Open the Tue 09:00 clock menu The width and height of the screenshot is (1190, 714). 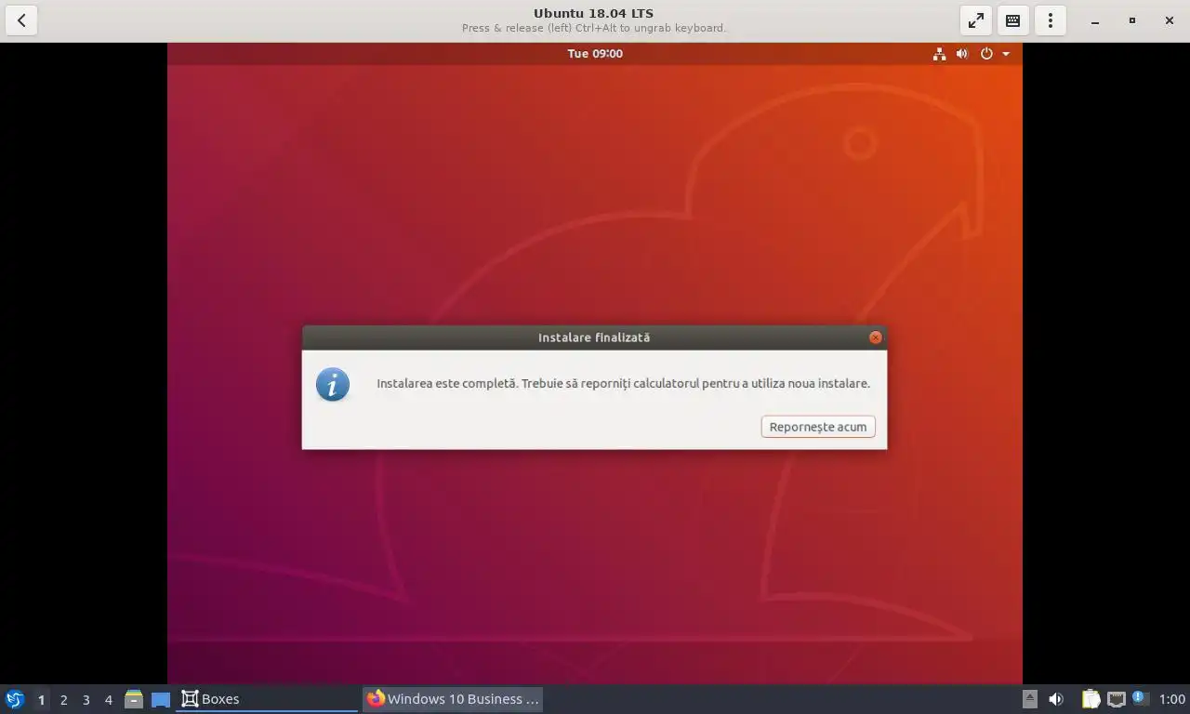coord(595,54)
